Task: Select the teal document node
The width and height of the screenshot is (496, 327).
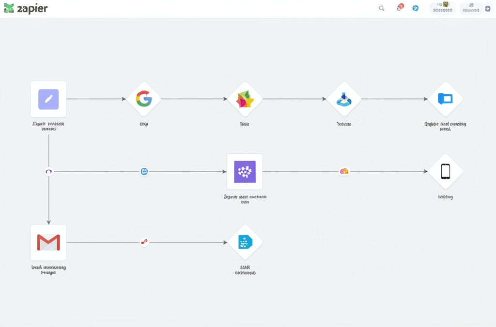Action: click(x=245, y=242)
